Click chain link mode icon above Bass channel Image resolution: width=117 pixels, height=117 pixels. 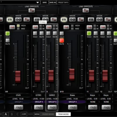(73, 20)
